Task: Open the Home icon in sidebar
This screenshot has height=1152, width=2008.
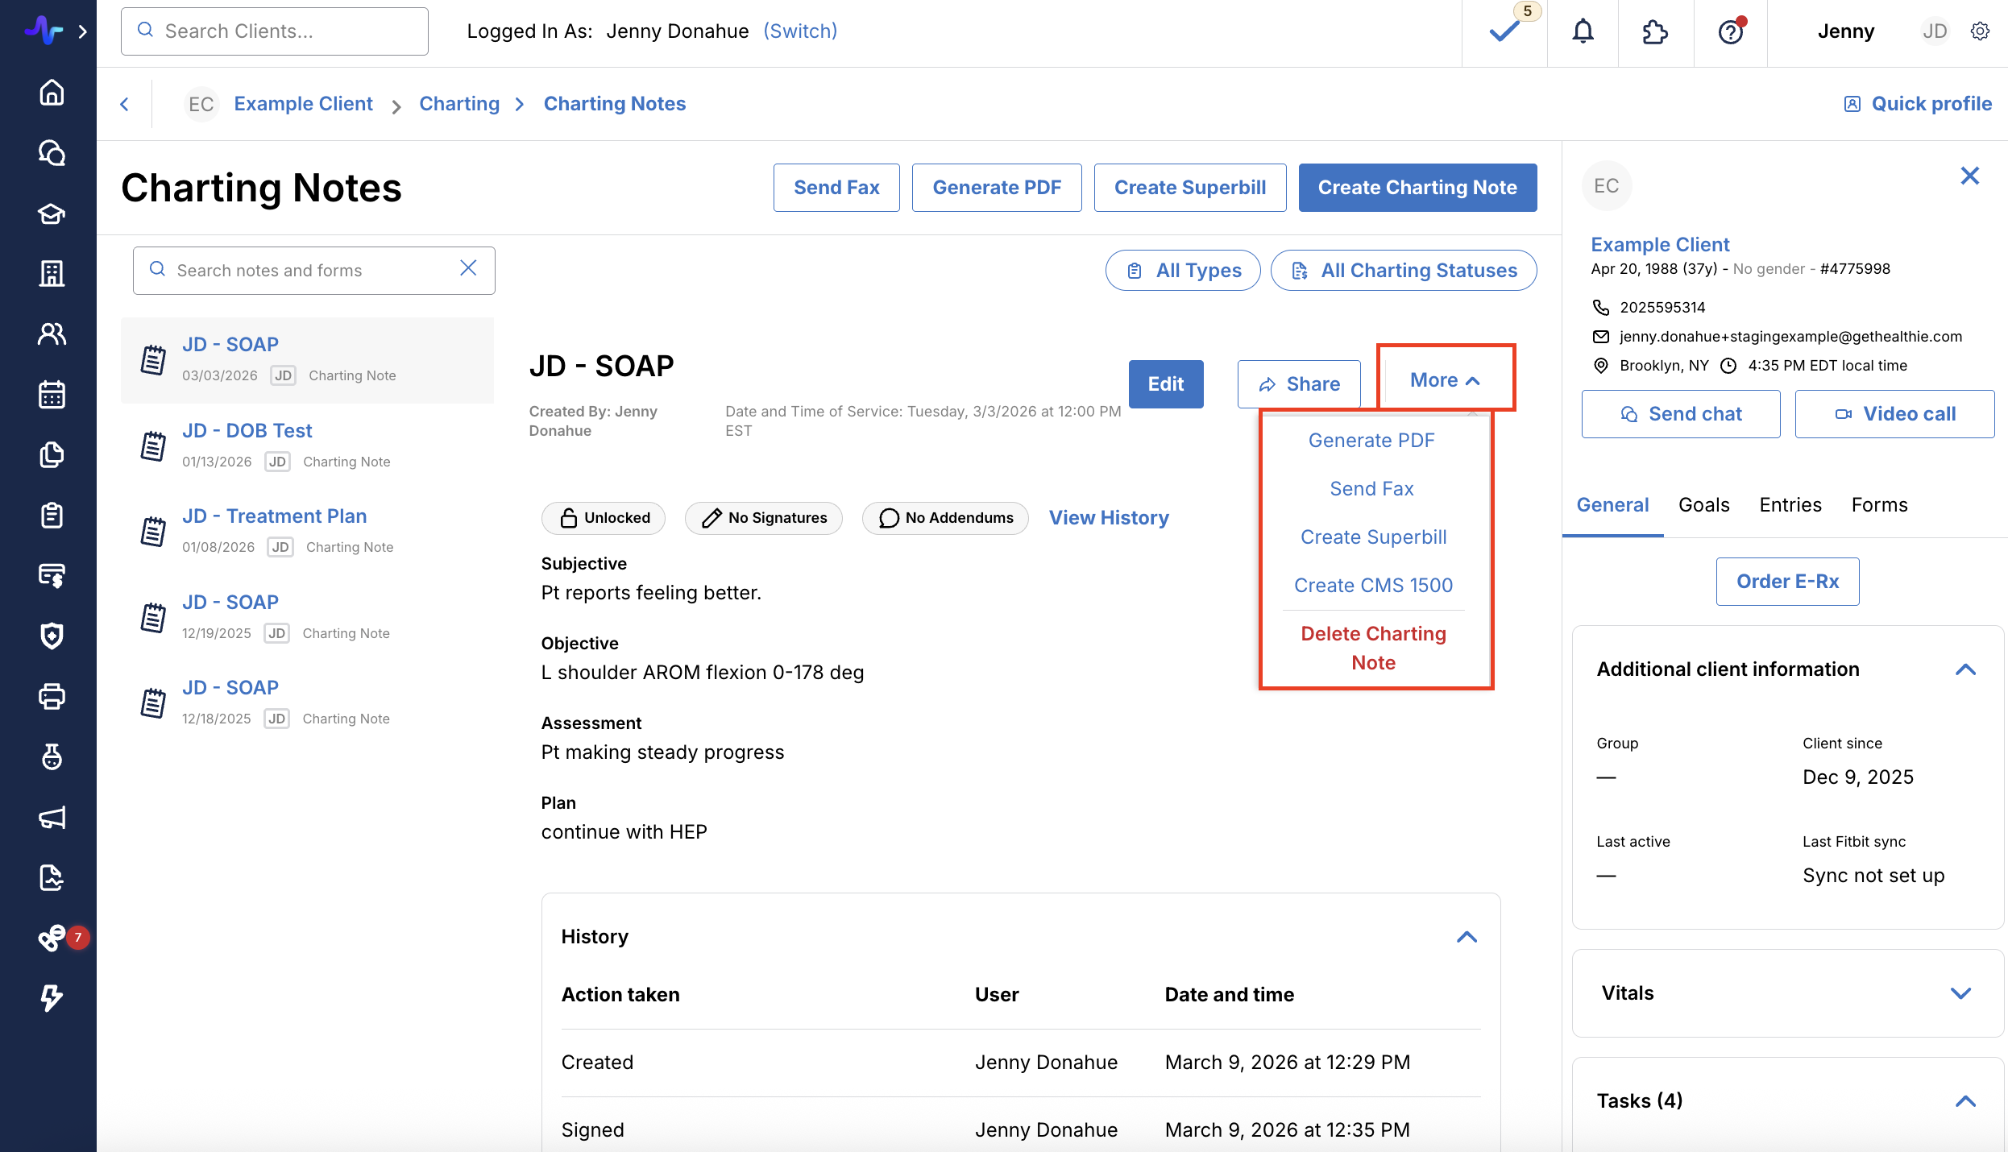Action: 52,93
